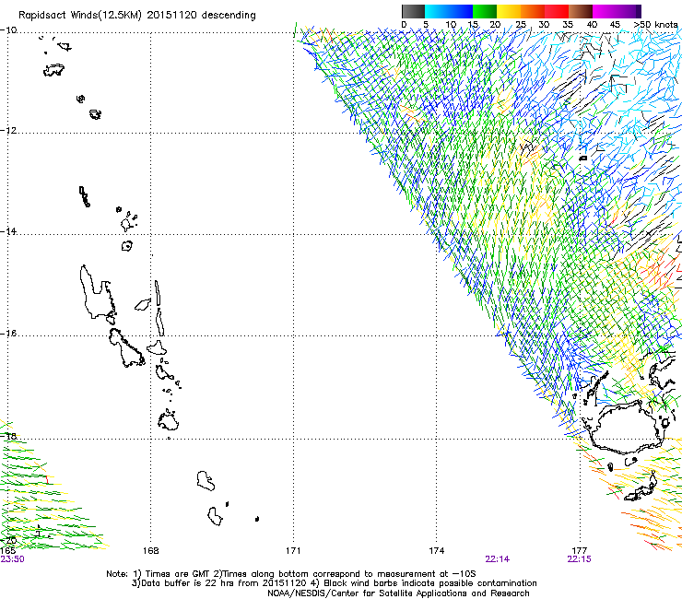Image resolution: width=682 pixels, height=599 pixels.
Task: Click the brown 35-40 knots legend swatch
Action: click(581, 11)
